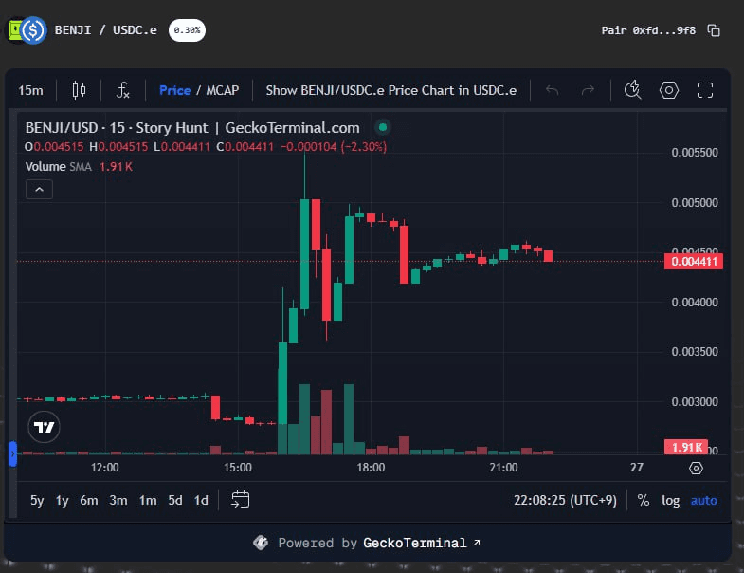Select the 3m date range
The image size is (744, 573).
tap(118, 500)
